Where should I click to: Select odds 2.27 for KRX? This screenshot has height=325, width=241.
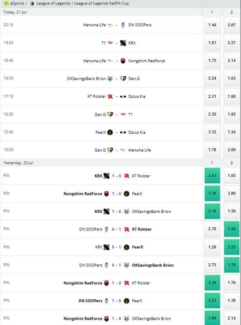[x=231, y=42]
